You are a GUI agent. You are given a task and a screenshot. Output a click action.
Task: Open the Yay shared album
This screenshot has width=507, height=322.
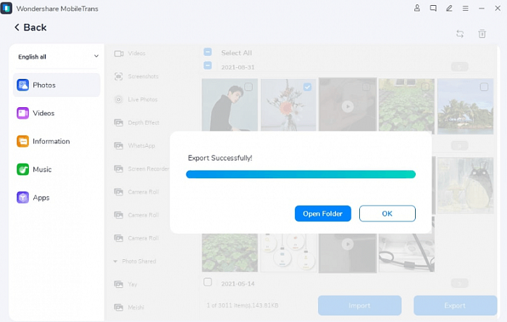pos(125,284)
